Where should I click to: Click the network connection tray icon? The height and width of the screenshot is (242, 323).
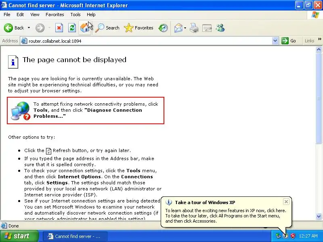[x=278, y=236]
